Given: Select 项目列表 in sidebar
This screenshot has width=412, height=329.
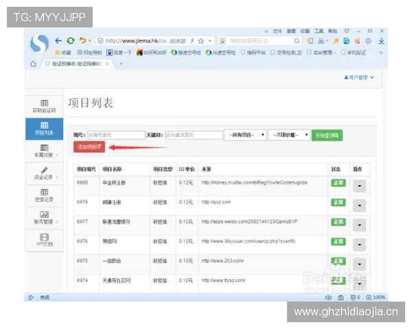Looking at the screenshot, I should (44, 129).
